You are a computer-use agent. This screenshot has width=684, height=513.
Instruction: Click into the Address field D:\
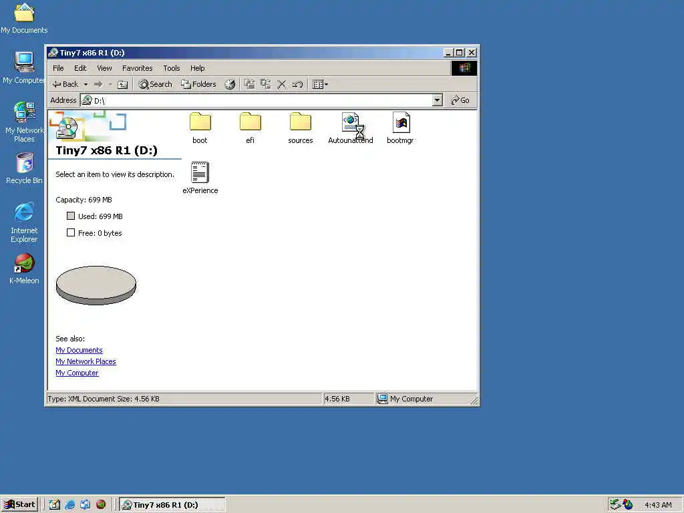262,100
